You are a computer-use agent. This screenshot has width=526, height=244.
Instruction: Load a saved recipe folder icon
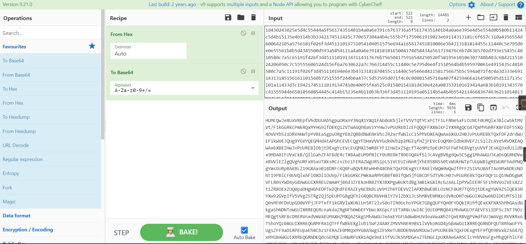tap(241, 18)
